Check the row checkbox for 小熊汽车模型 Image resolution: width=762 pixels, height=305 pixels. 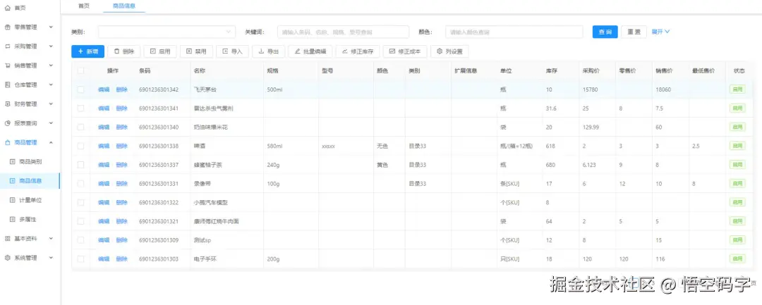click(80, 203)
